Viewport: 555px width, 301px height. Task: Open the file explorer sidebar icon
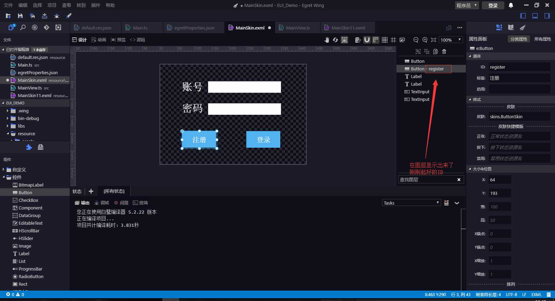12,27
